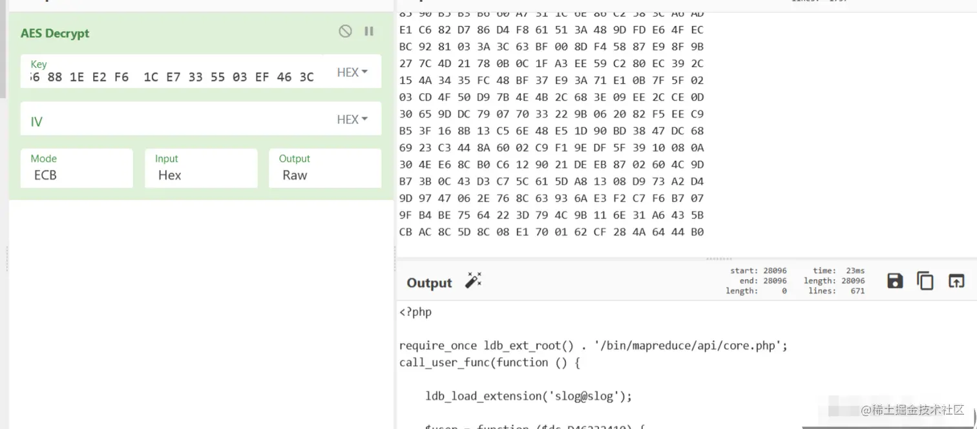
Task: Click hex row starting with 27 7C 4D
Action: [551, 63]
